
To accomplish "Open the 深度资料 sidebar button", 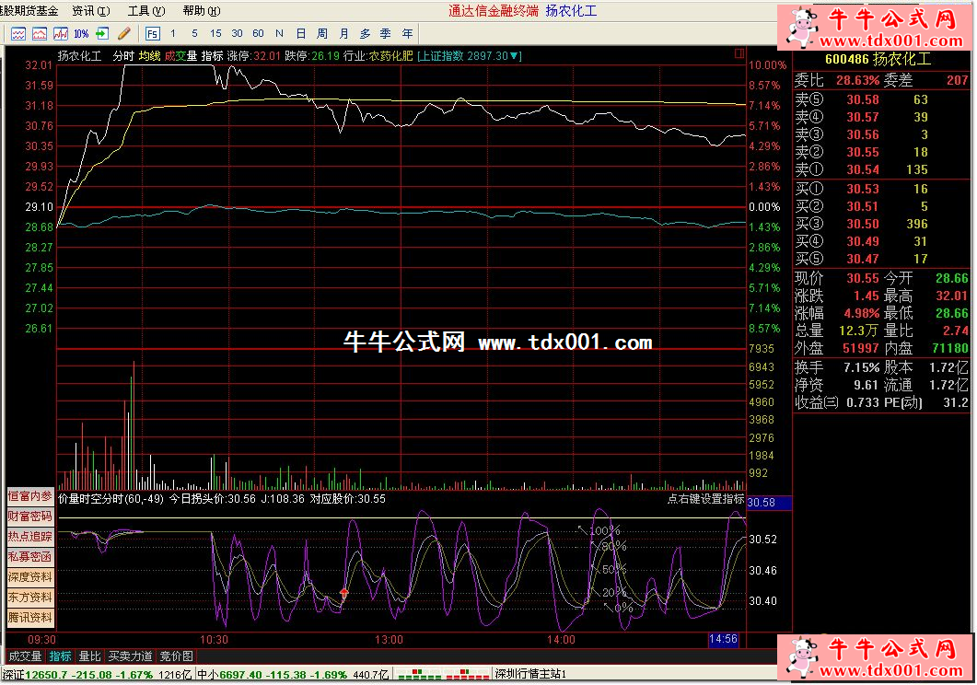I will pos(29,577).
